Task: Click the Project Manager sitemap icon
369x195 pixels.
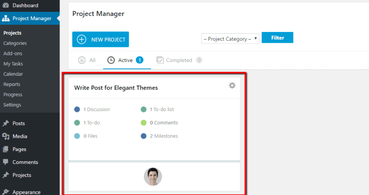Action: click(6, 18)
